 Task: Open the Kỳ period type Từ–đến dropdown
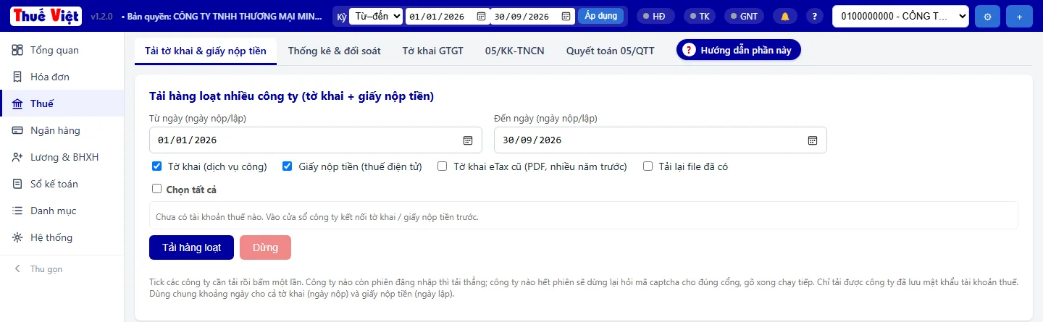[375, 16]
